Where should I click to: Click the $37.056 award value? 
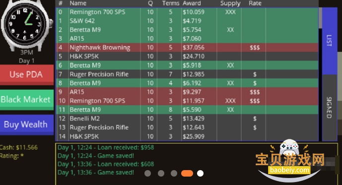(194, 48)
